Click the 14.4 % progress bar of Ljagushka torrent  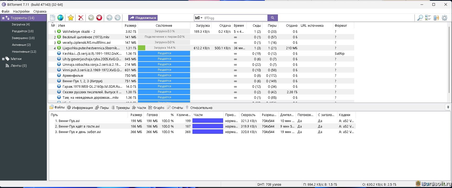coord(164,48)
